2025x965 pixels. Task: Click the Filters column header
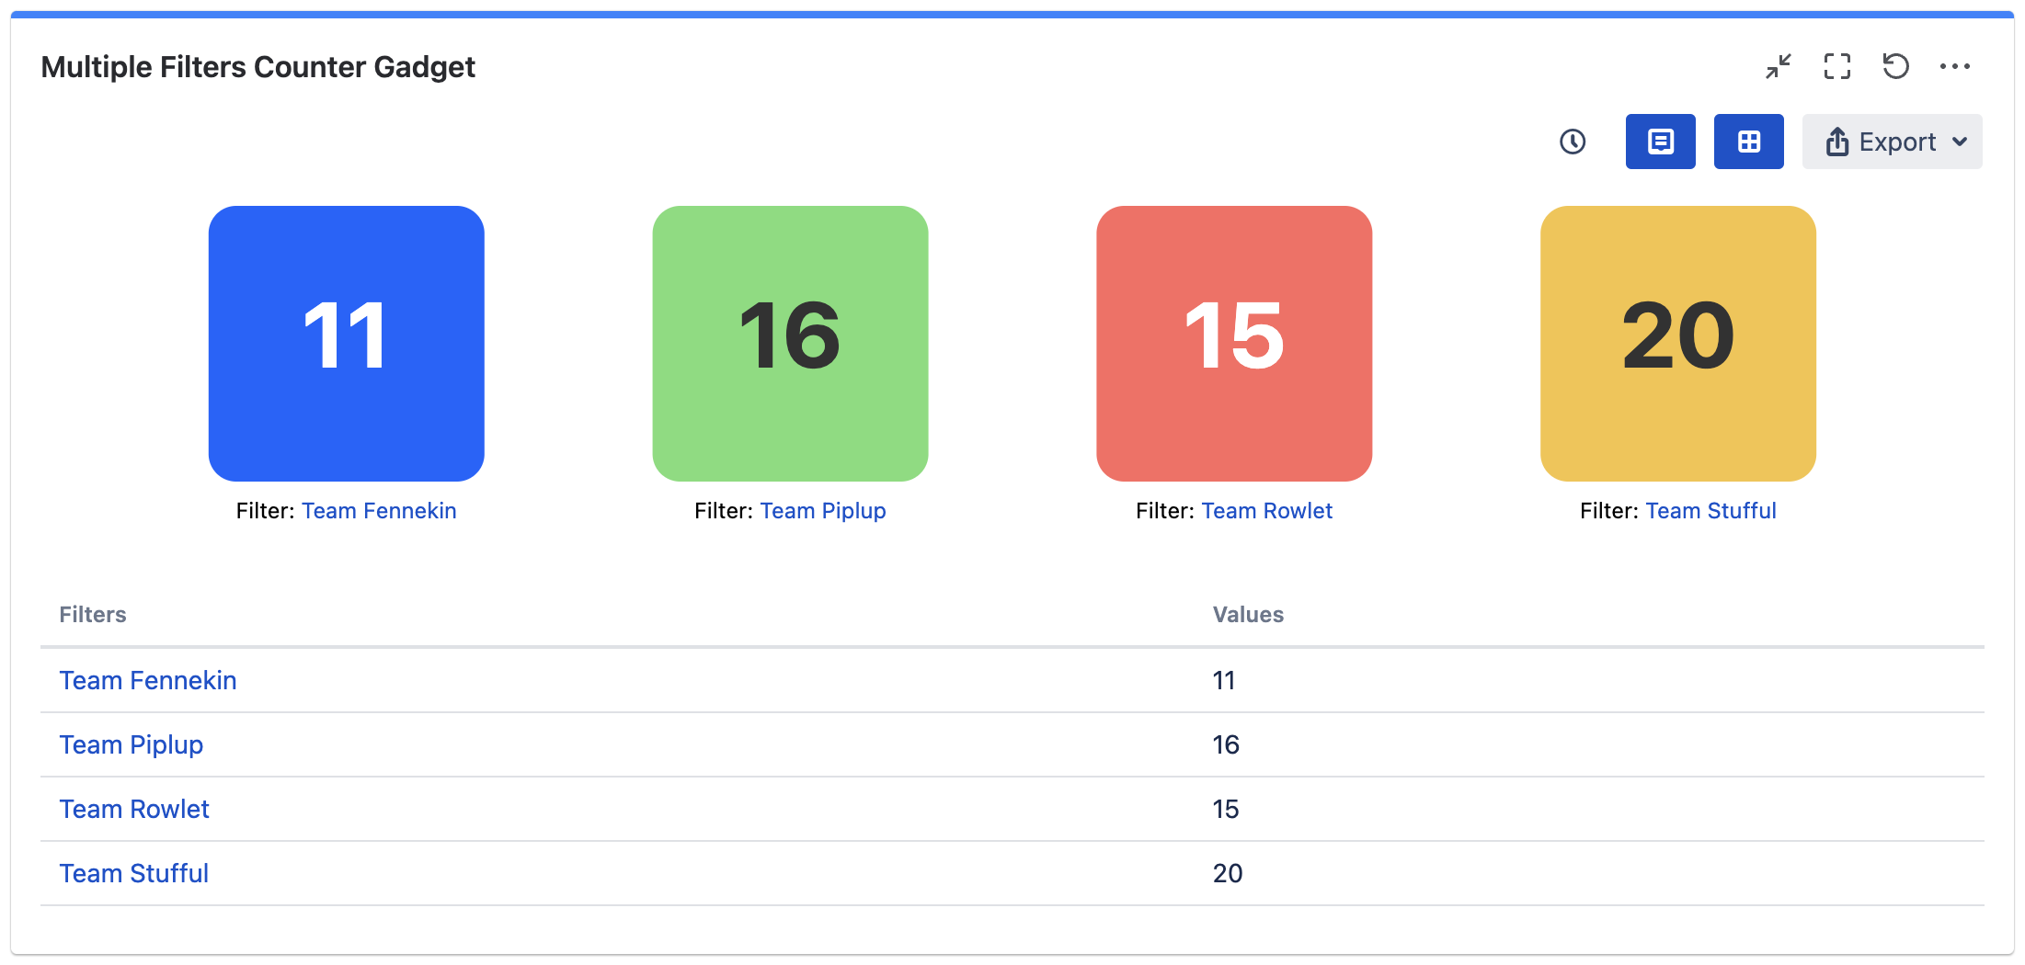[92, 614]
